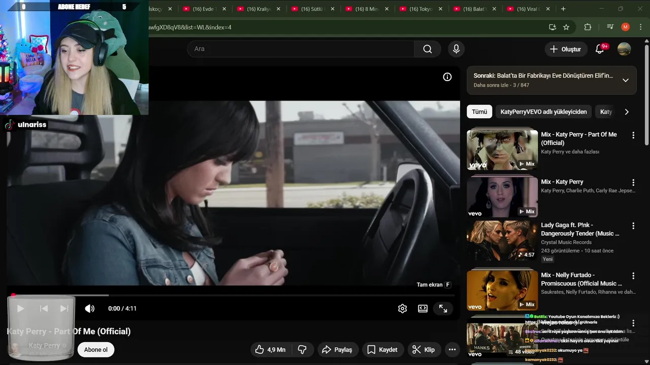Dislike the video
This screenshot has height=365, width=650.
302,350
